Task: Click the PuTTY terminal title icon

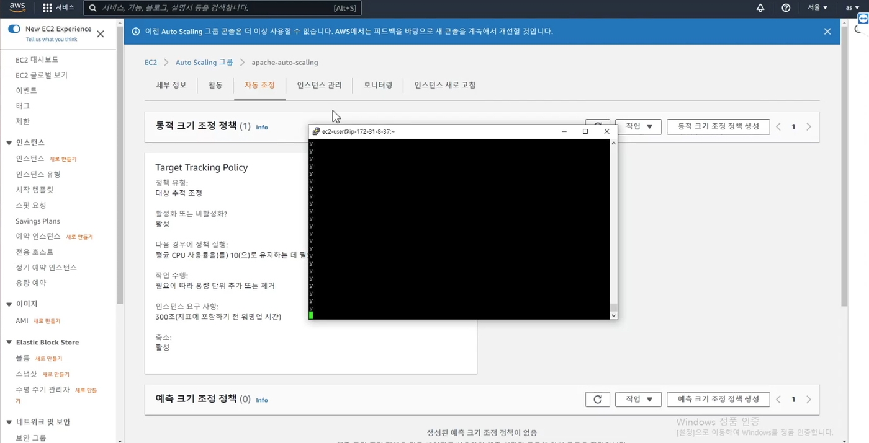Action: (316, 131)
